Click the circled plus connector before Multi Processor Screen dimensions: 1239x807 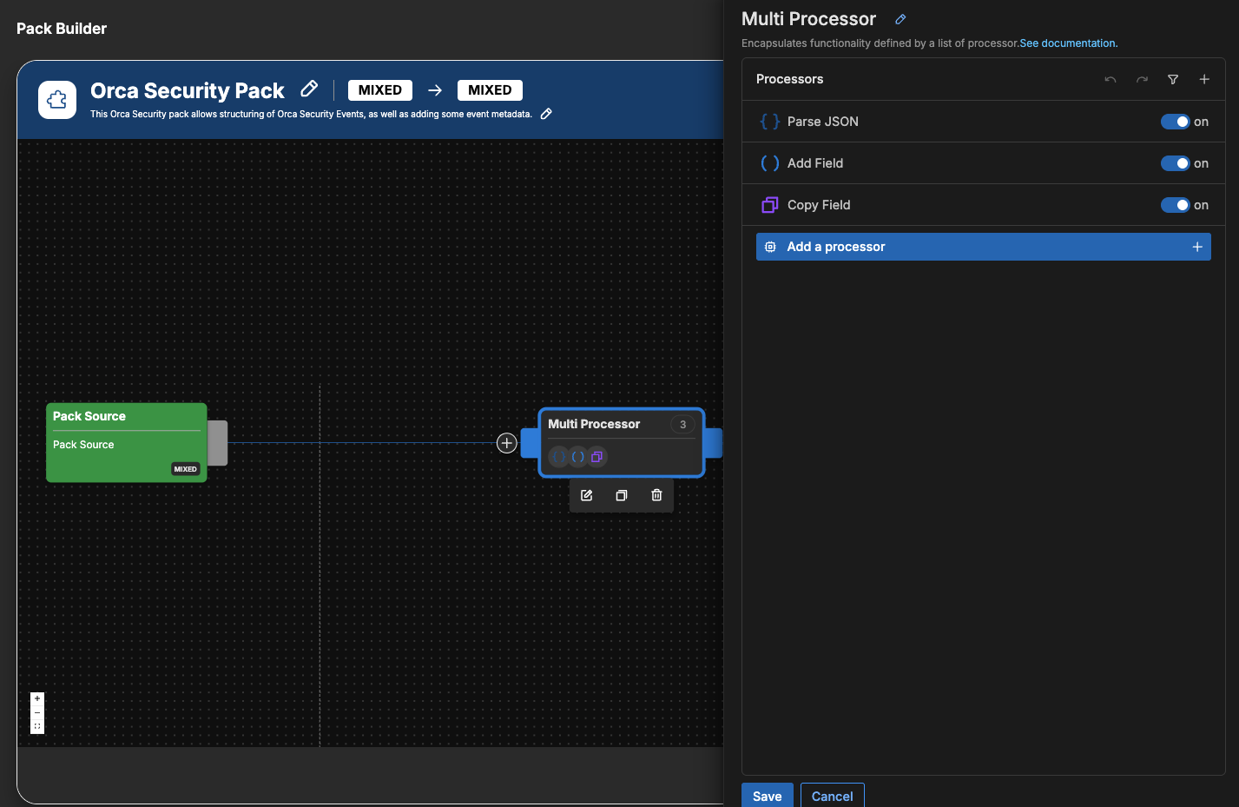click(x=507, y=443)
